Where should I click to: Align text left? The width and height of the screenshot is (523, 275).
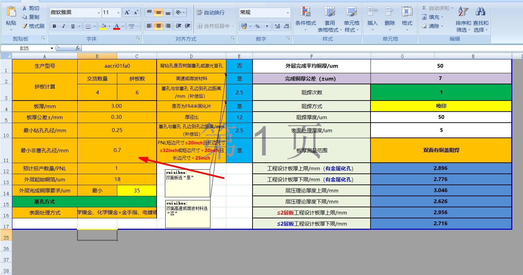149,26
